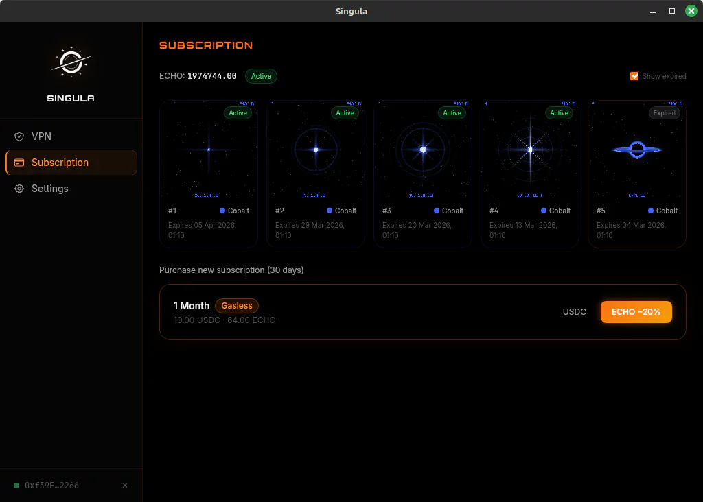
Task: Click the Show expired label
Action: [x=664, y=76]
